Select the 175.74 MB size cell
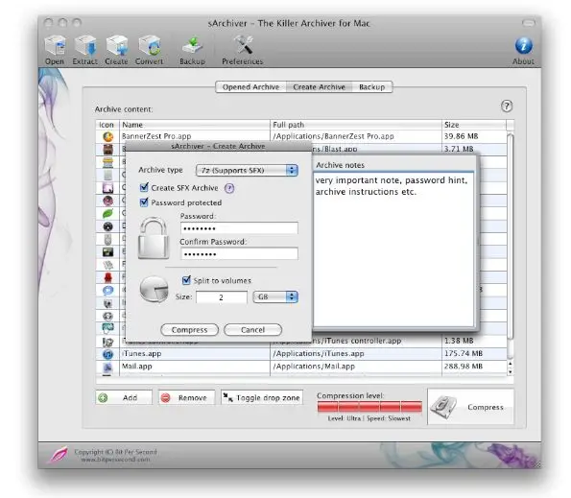 (474, 354)
